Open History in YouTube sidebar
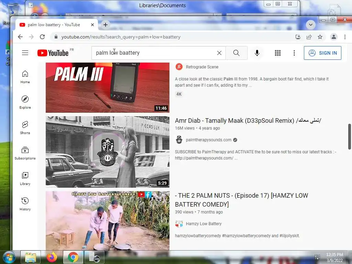The height and width of the screenshot is (264, 352). point(25,204)
